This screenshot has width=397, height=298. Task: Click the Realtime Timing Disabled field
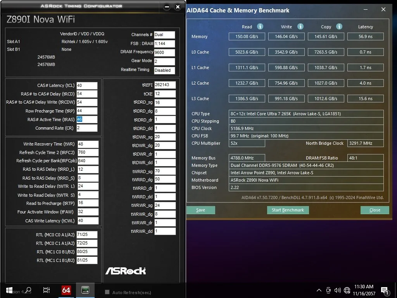pyautogui.click(x=164, y=70)
